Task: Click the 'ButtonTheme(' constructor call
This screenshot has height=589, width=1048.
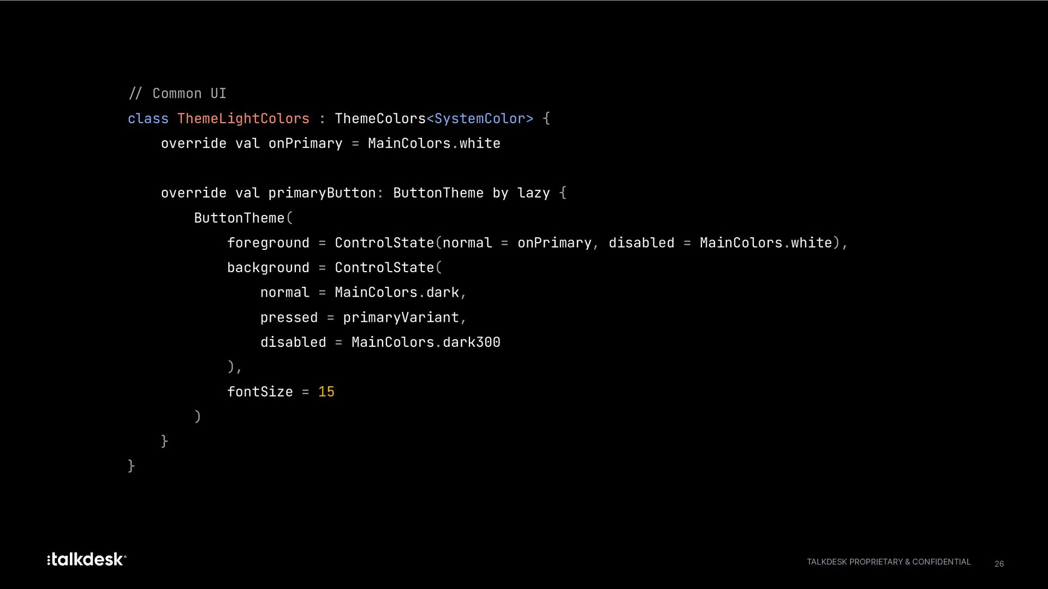Action: (243, 218)
